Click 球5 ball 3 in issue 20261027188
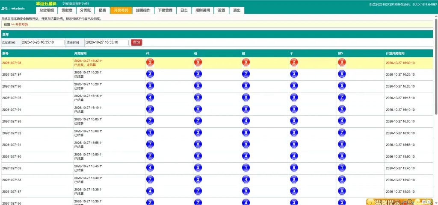The width and height of the screenshot is (438, 205). [342, 180]
